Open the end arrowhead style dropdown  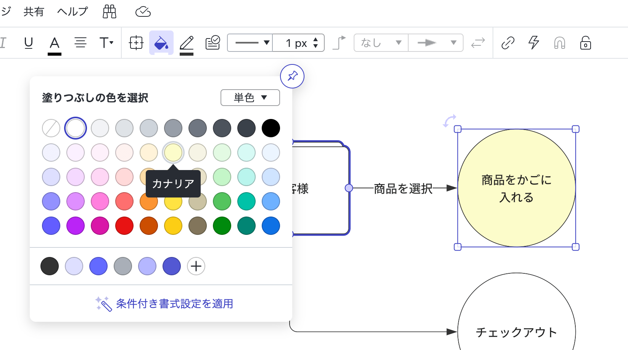(x=436, y=43)
